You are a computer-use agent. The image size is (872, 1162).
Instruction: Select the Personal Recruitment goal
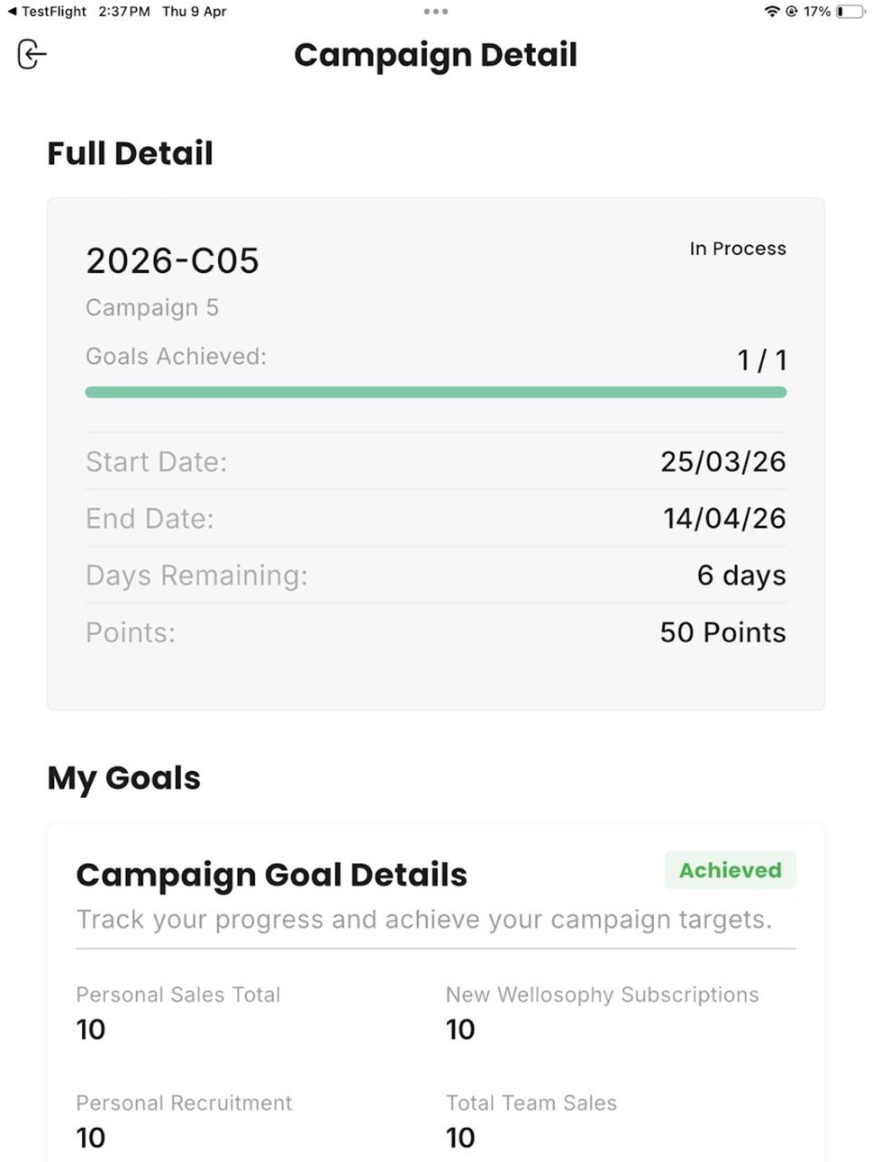185,1120
